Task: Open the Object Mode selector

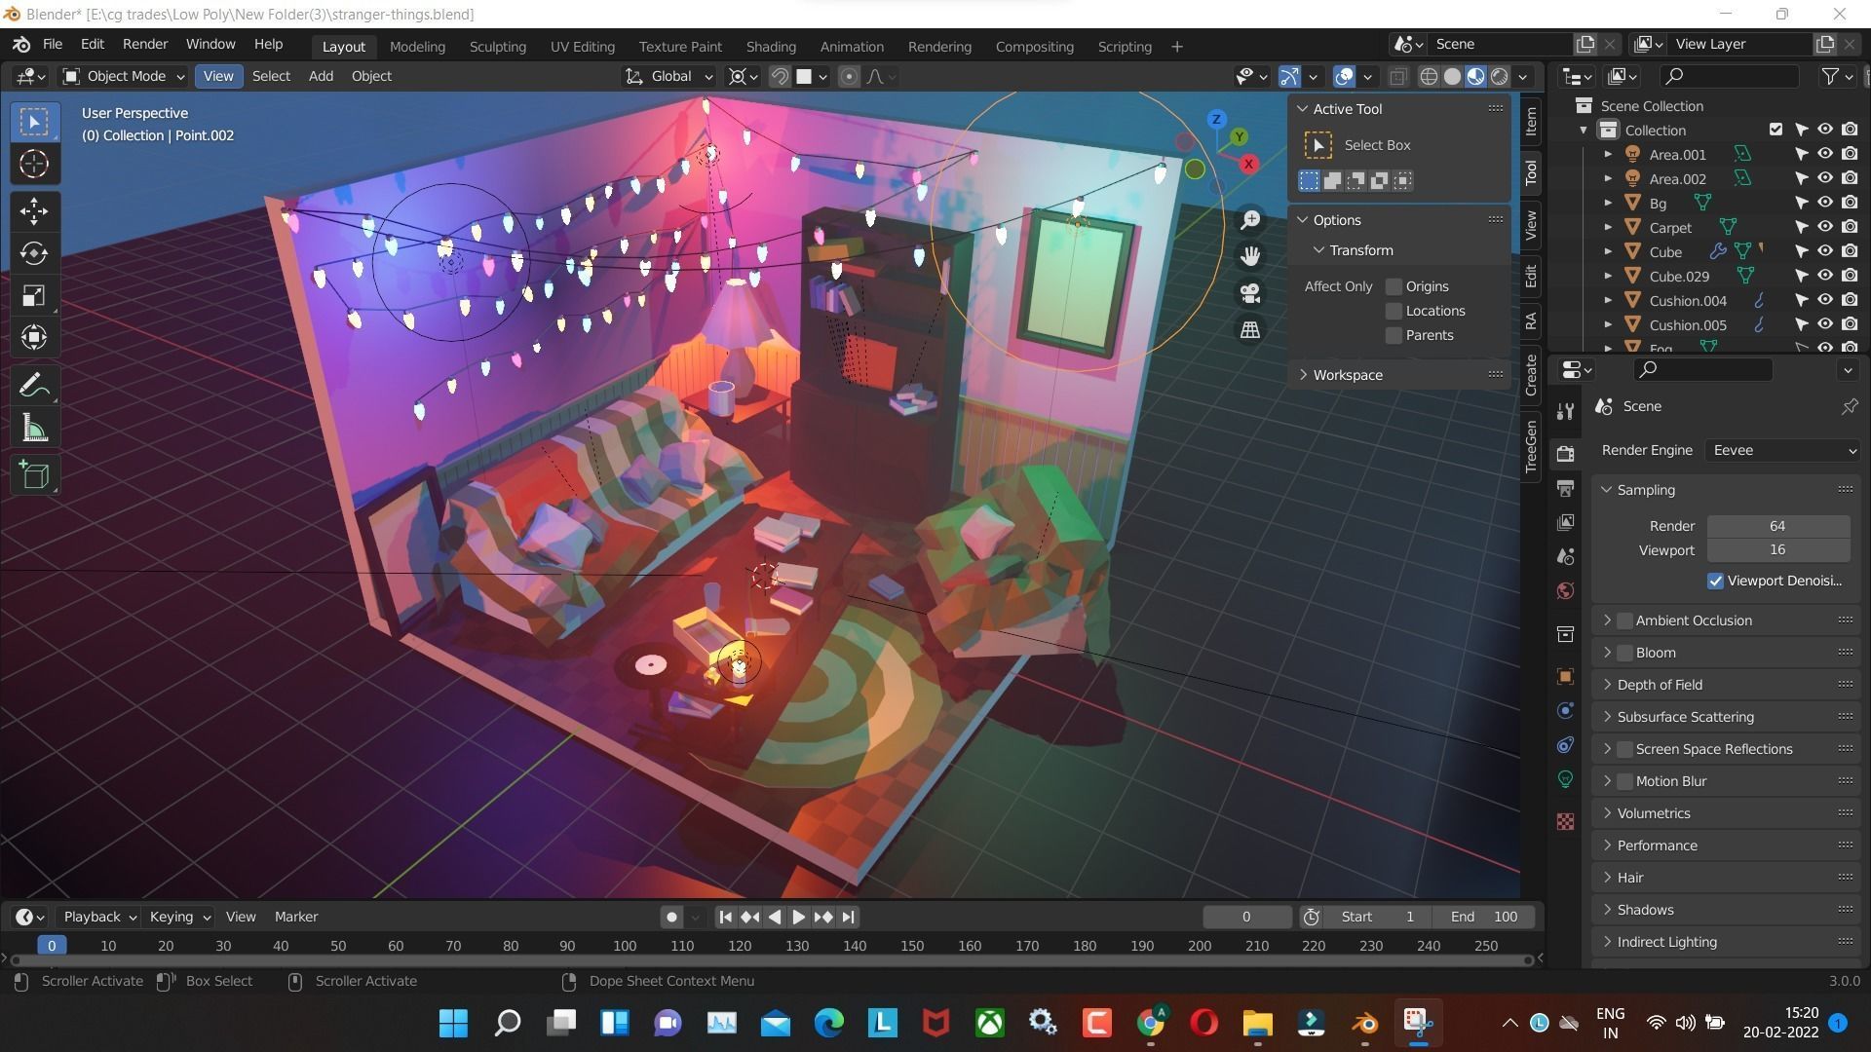Action: coord(122,76)
